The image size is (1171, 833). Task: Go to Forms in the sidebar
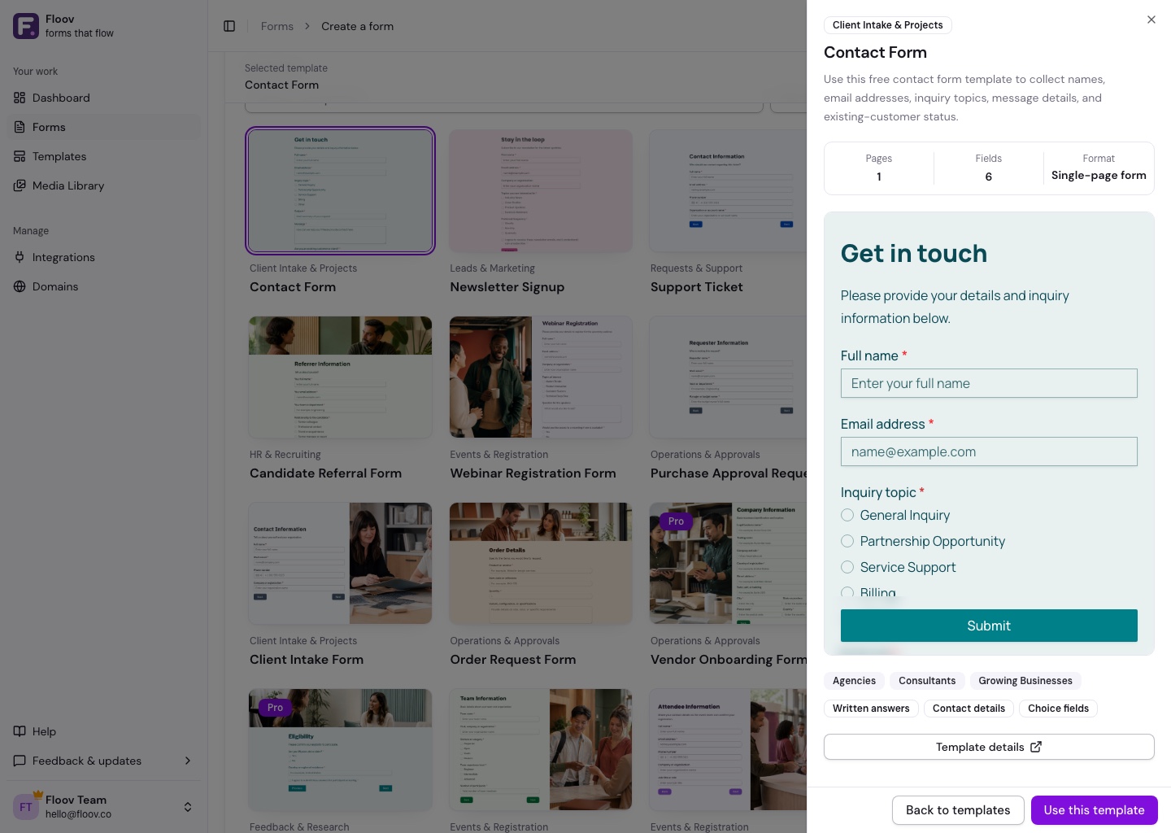coord(103,127)
